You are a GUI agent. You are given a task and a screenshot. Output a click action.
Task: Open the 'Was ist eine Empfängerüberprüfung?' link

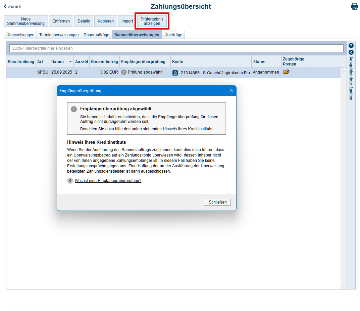[x=108, y=181]
